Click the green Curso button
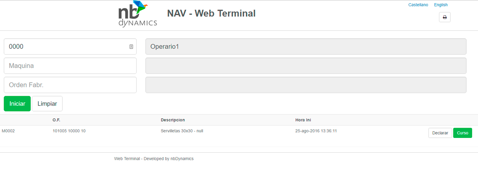The image size is (478, 173). pos(462,133)
